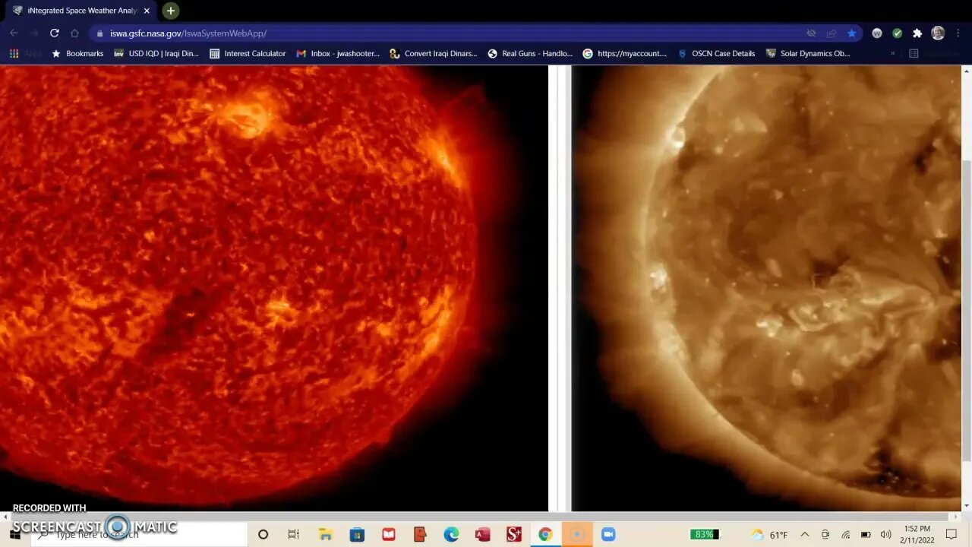The image size is (972, 547).
Task: Launch Microsoft Edge from the taskbar
Action: 451,535
